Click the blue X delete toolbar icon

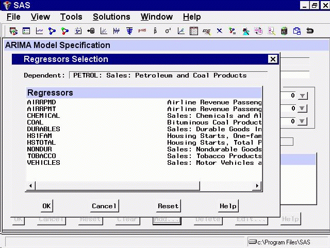220,31
